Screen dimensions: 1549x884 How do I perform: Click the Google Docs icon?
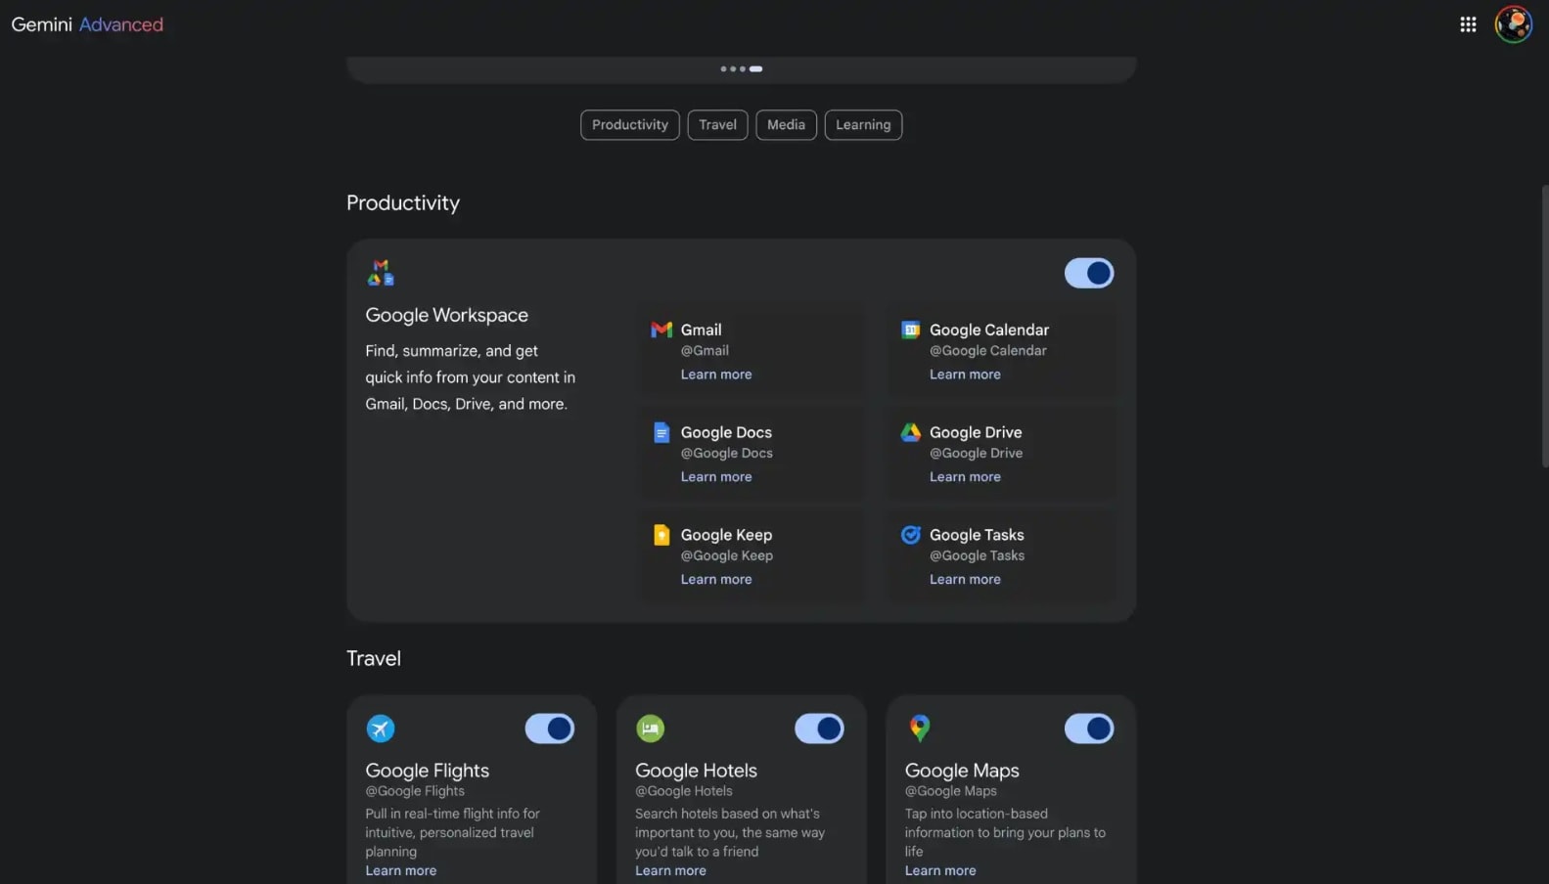tap(661, 432)
